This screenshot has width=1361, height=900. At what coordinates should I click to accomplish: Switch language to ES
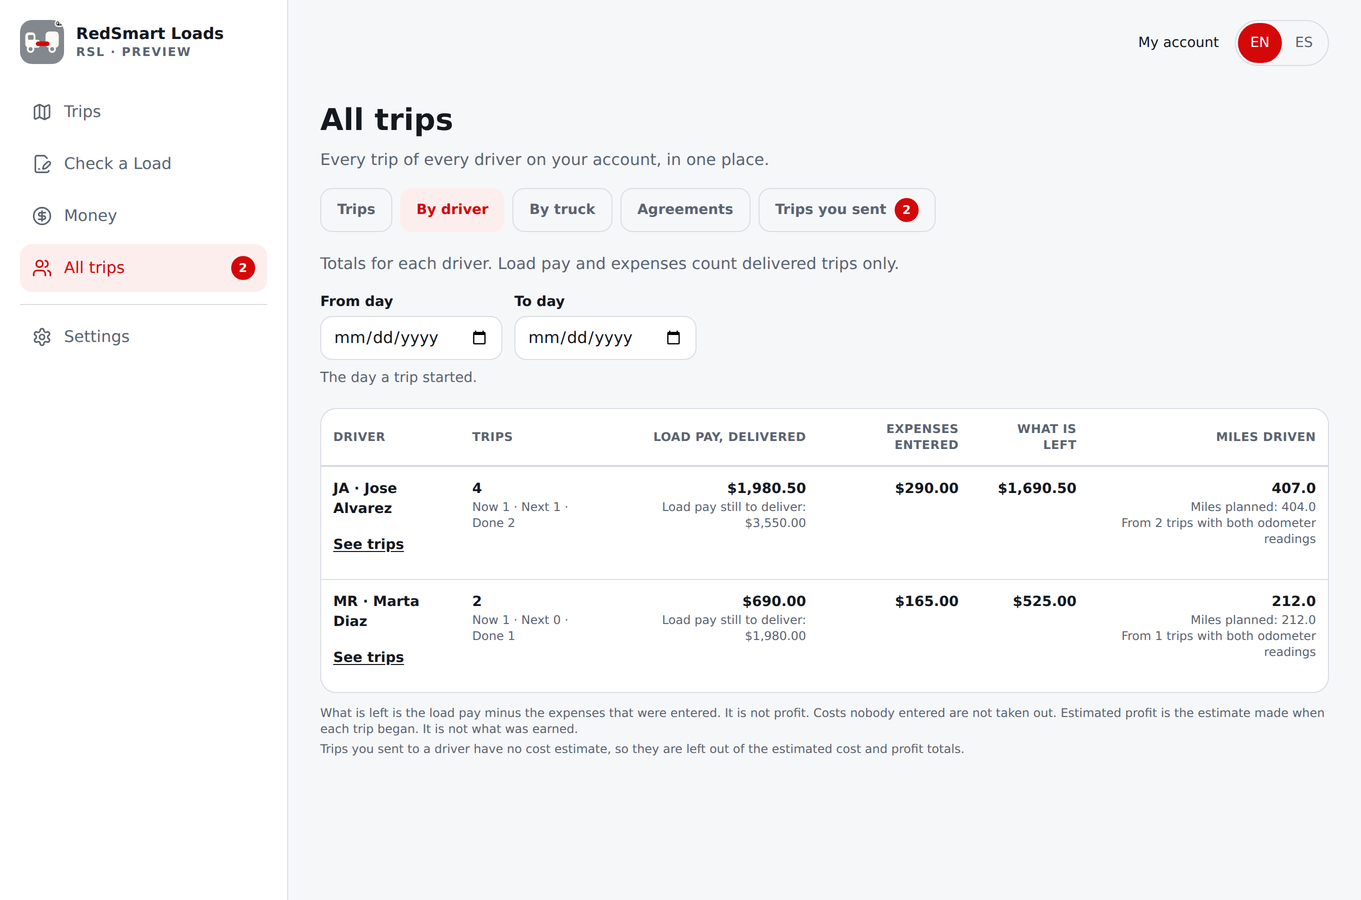coord(1303,42)
